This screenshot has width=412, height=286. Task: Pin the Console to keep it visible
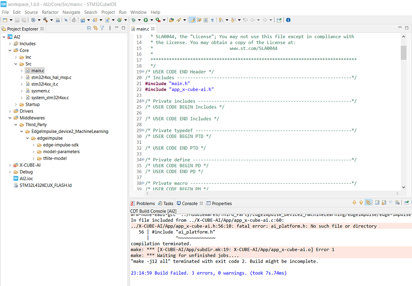tap(377, 203)
